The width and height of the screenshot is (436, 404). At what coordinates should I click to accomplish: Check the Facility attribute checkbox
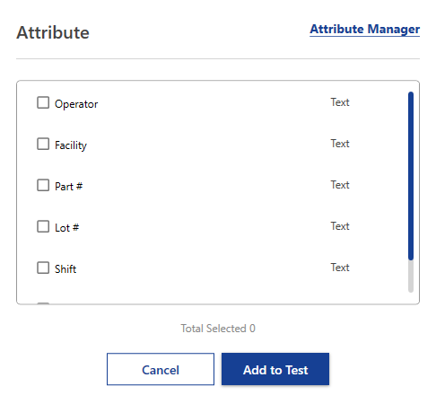point(43,144)
